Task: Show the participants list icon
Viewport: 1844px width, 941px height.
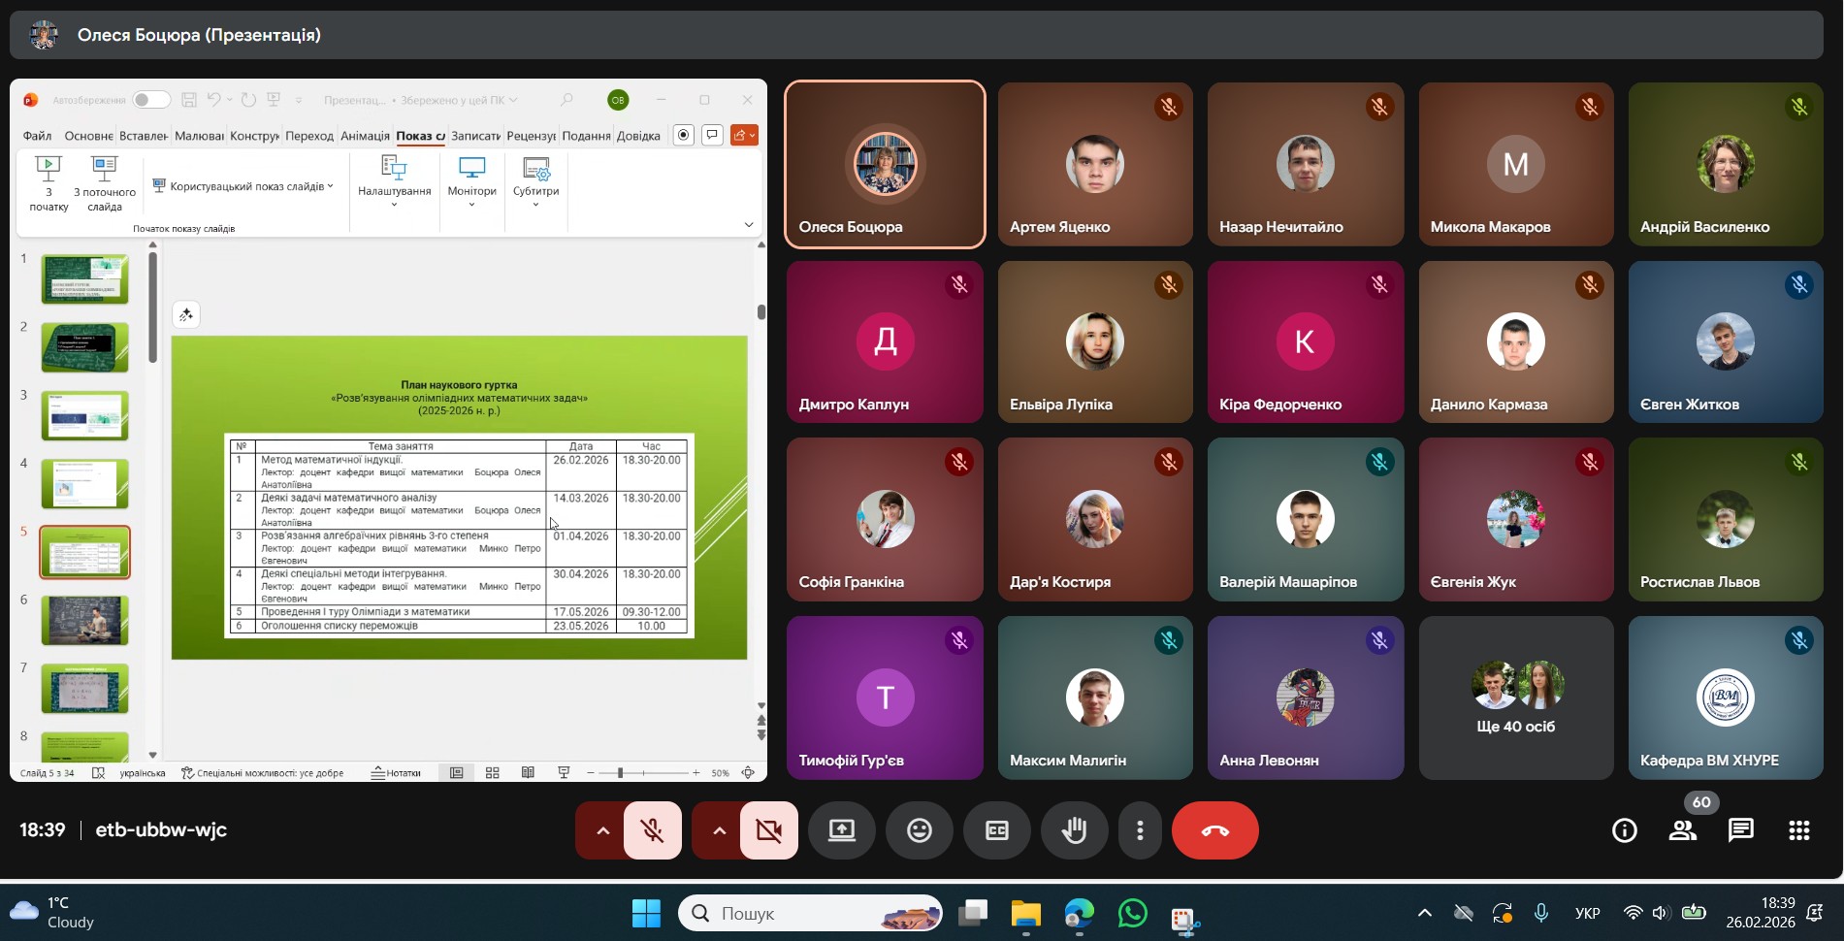Action: coord(1683,830)
